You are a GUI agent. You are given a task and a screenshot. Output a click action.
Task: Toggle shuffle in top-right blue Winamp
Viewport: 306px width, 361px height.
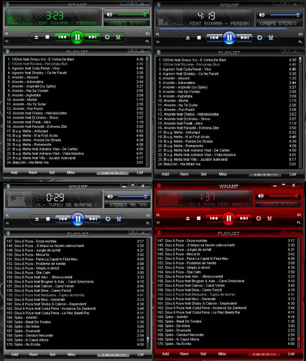(271, 38)
